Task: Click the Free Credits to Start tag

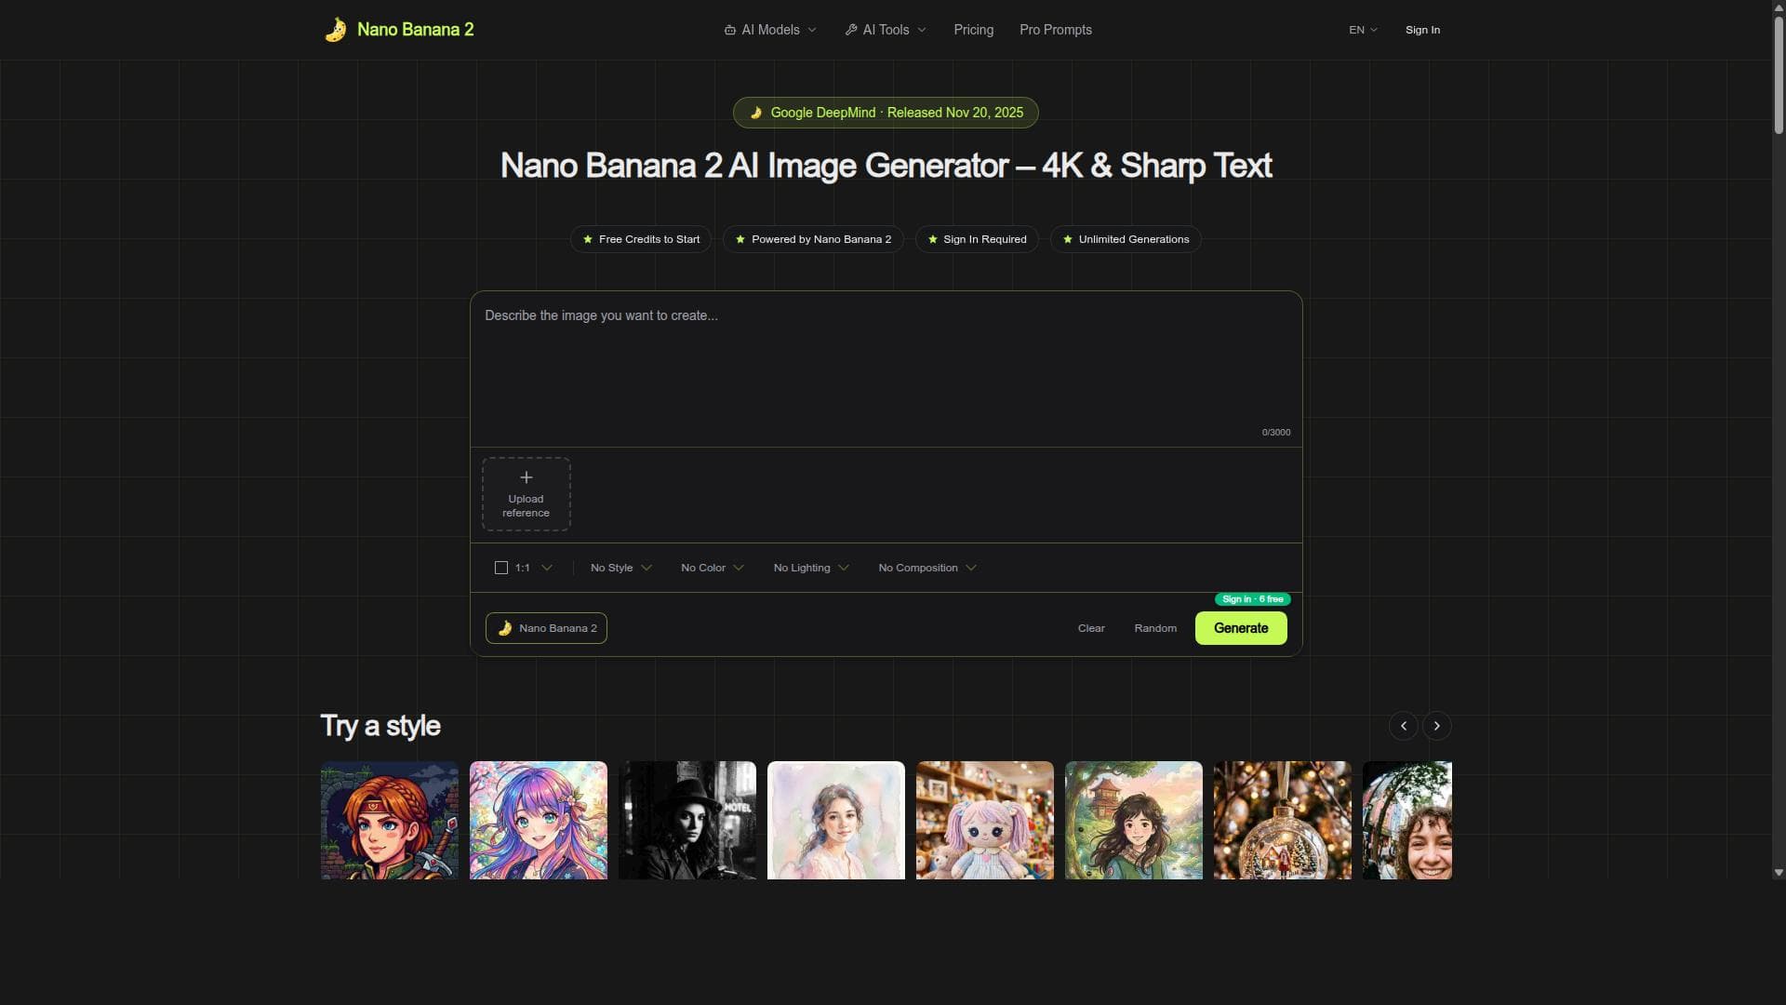Action: coord(641,239)
